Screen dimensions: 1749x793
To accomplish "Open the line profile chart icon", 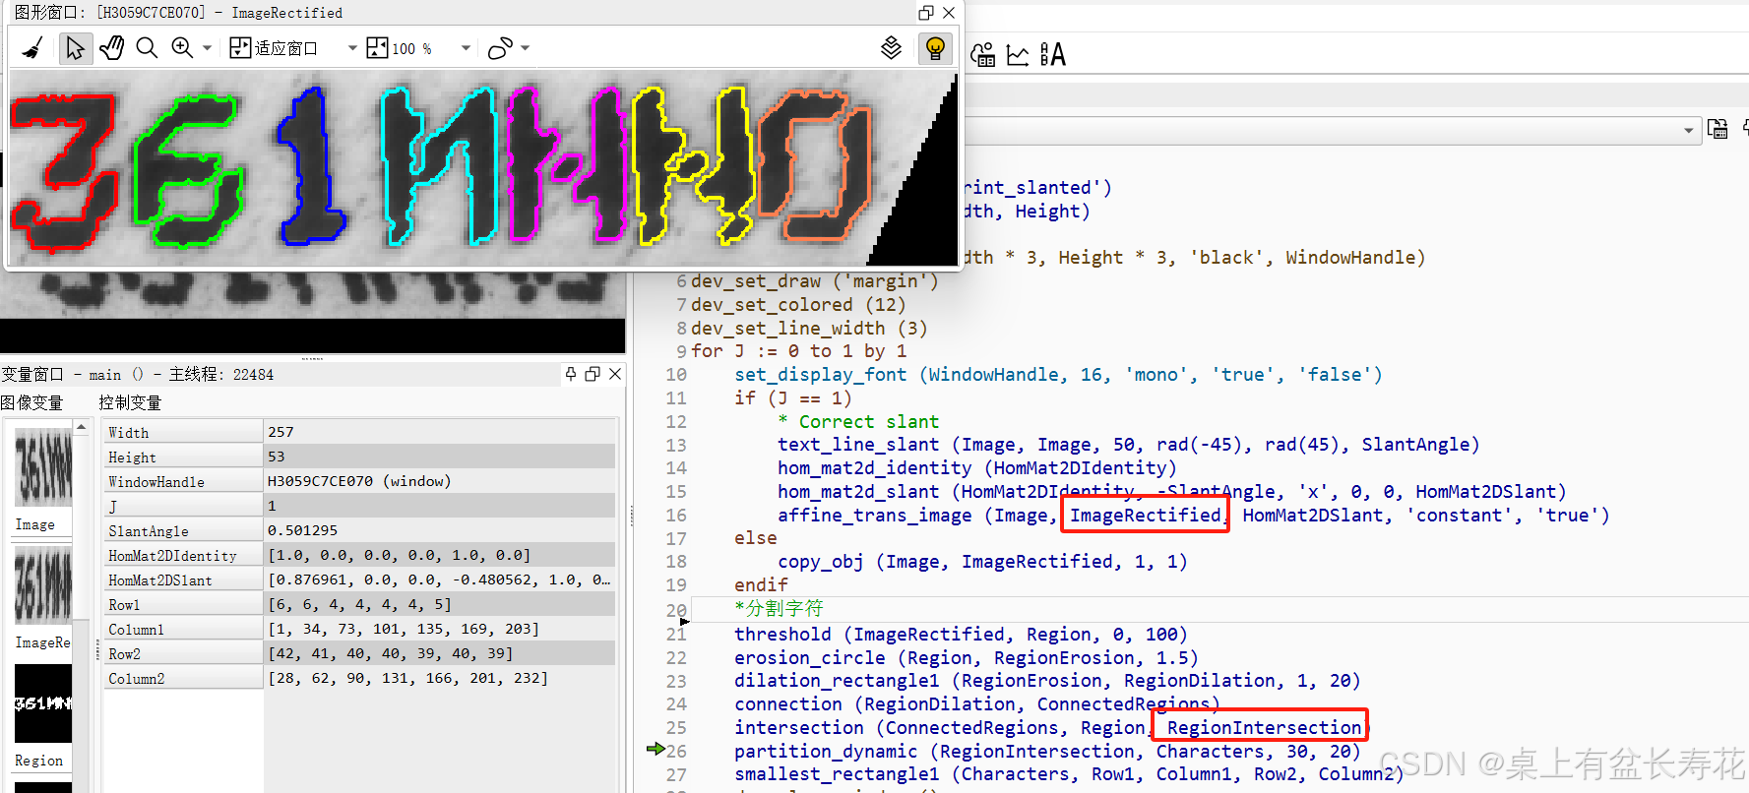I will pyautogui.click(x=1018, y=55).
